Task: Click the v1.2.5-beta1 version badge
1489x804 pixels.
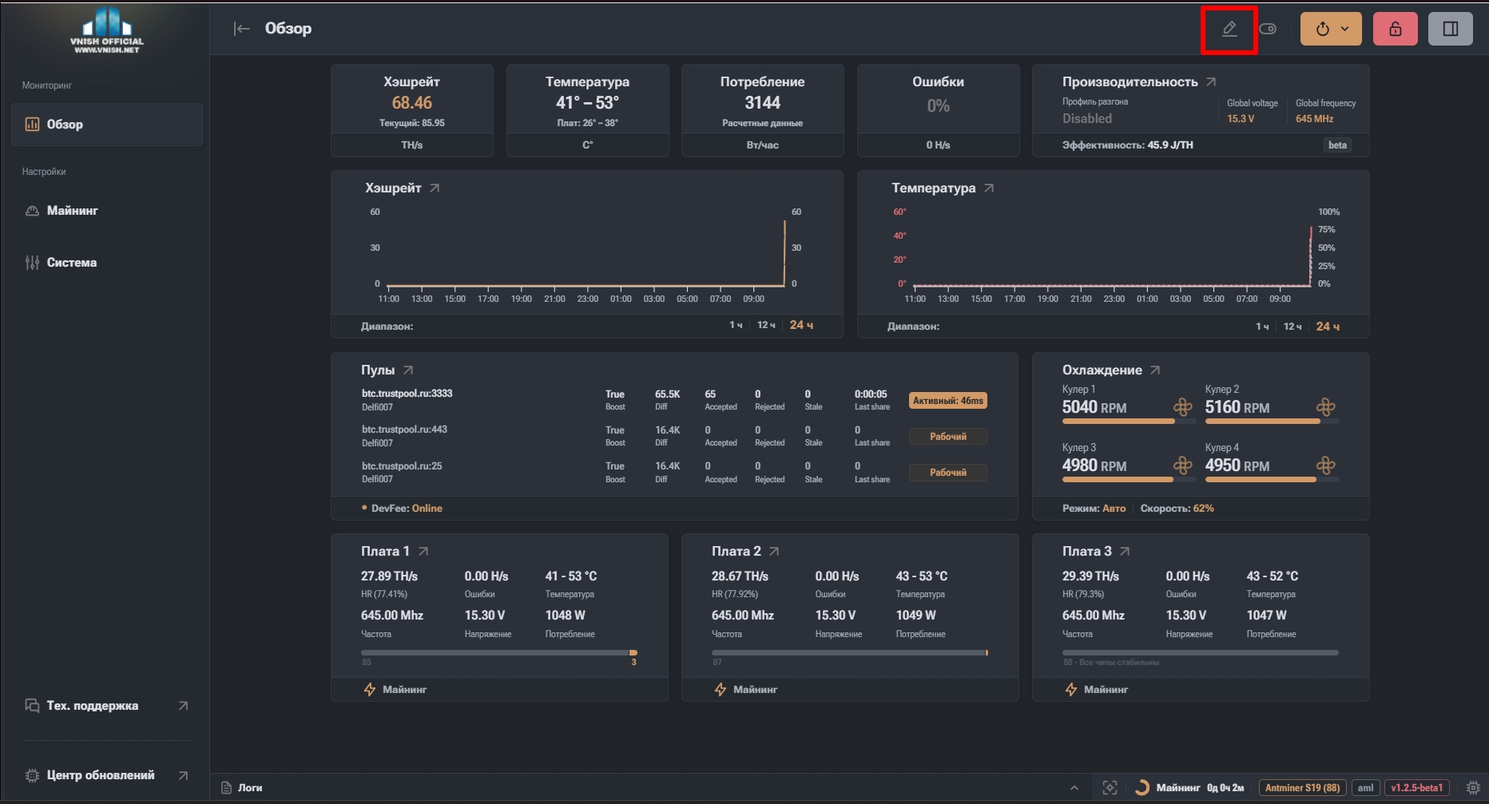Action: (1416, 788)
